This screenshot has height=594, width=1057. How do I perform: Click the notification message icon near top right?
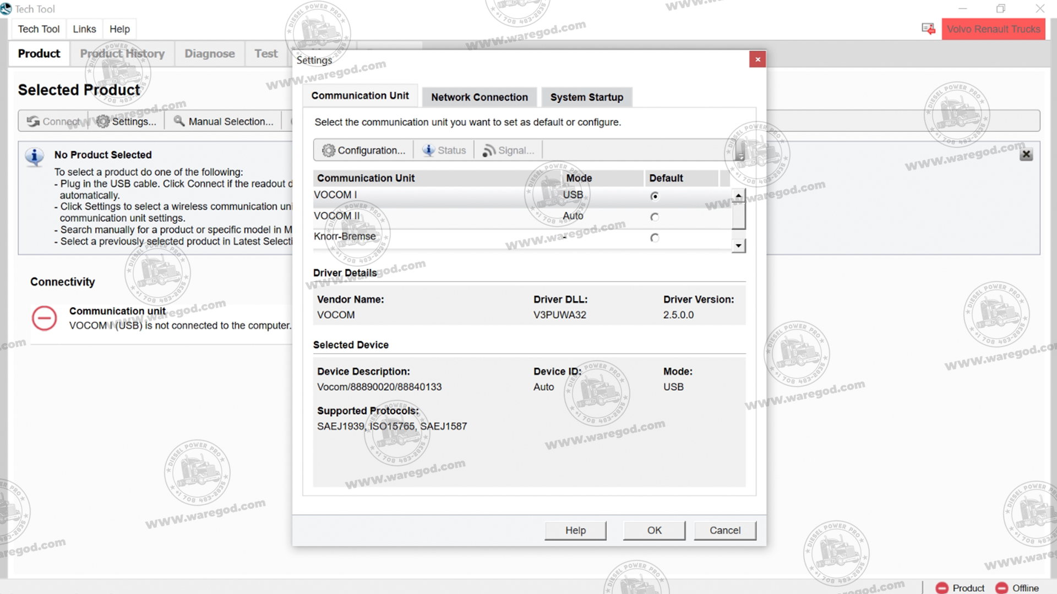point(928,28)
